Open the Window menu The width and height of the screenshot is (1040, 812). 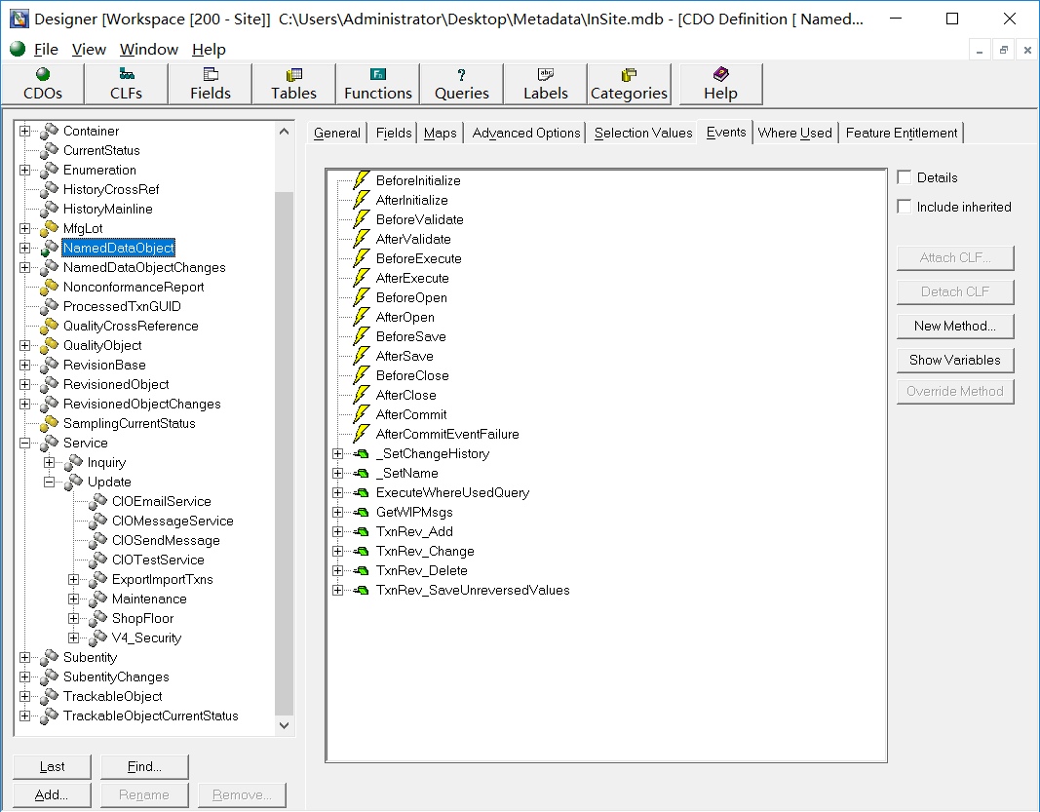click(x=148, y=49)
